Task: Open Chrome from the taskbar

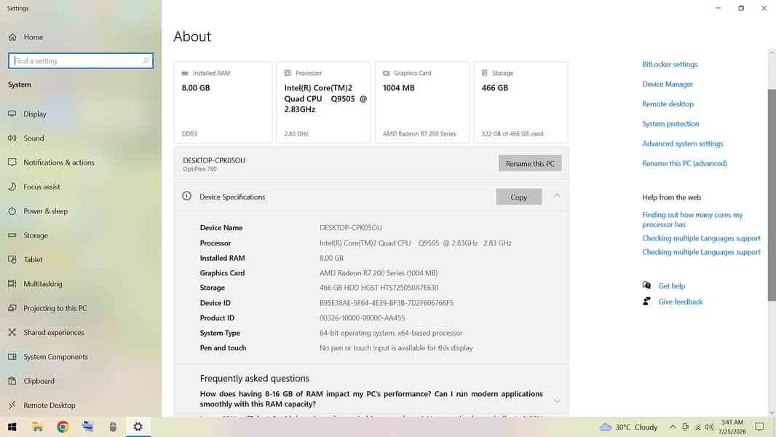Action: click(x=63, y=427)
